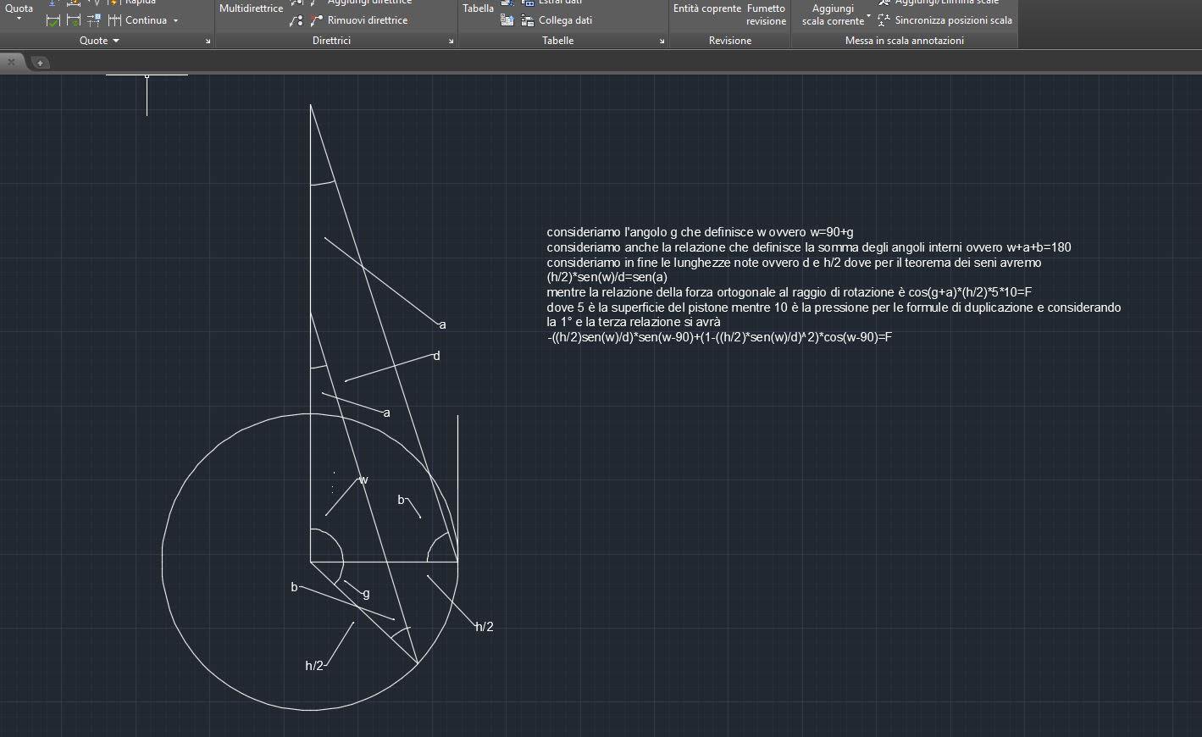The image size is (1202, 737).
Task: Click the dimension break icon left of Continua
Action: point(94,20)
